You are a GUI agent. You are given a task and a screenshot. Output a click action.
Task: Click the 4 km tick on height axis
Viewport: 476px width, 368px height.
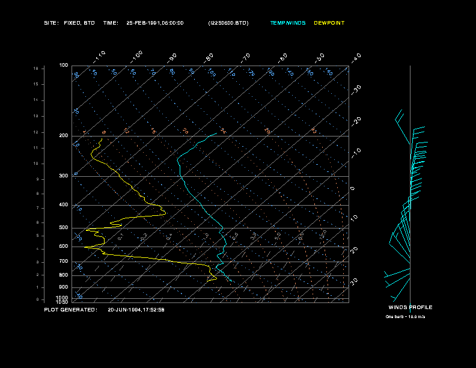[x=38, y=249]
